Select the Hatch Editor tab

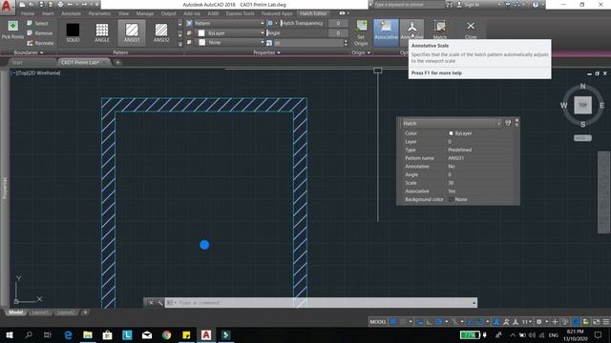(313, 13)
